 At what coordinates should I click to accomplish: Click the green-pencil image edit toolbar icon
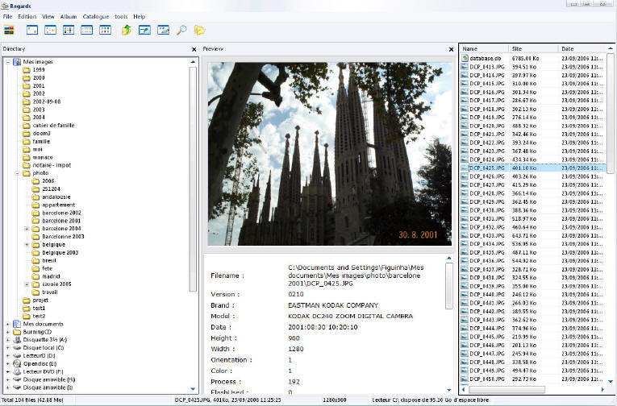(x=145, y=31)
